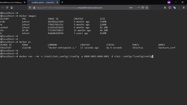Image resolution: width=187 pixels, height=105 pixels.
Task: Click port value 5432/tcp
Action: pyautogui.click(x=138, y=48)
